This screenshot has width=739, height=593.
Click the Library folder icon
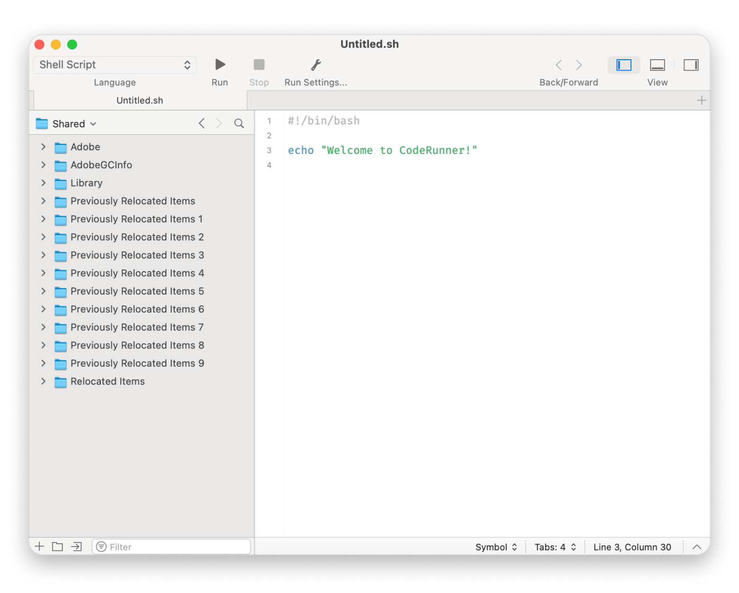[61, 183]
